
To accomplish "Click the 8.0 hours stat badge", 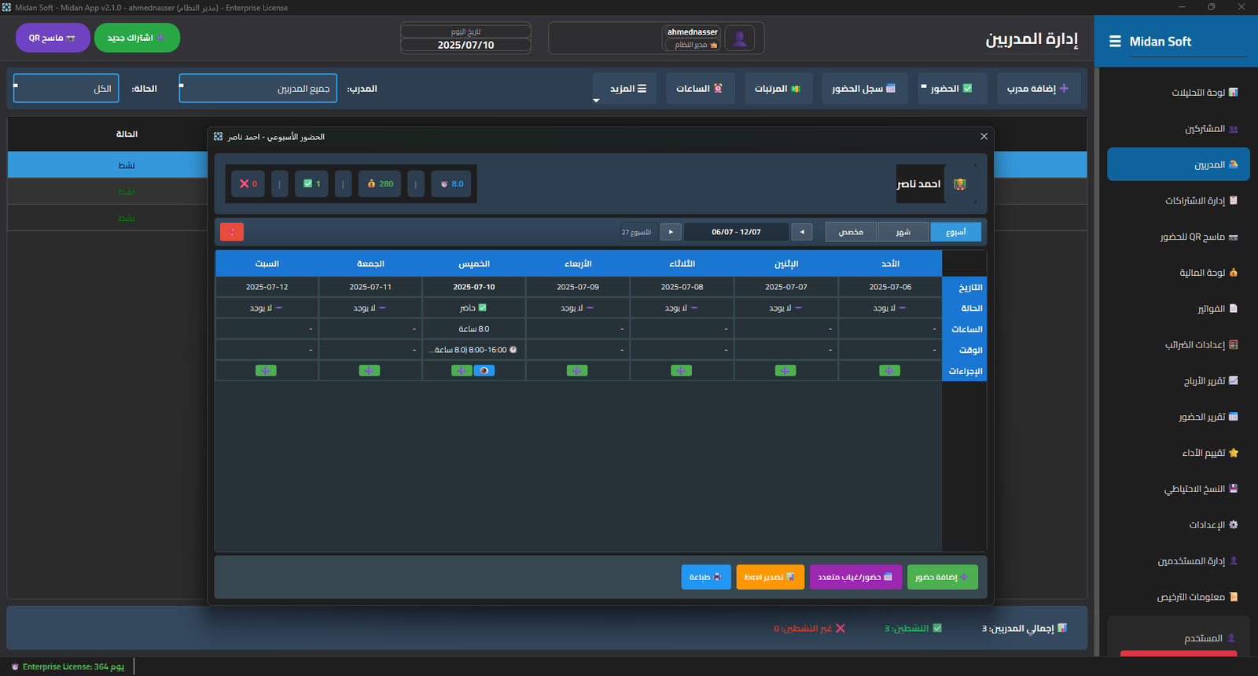I will [x=451, y=184].
